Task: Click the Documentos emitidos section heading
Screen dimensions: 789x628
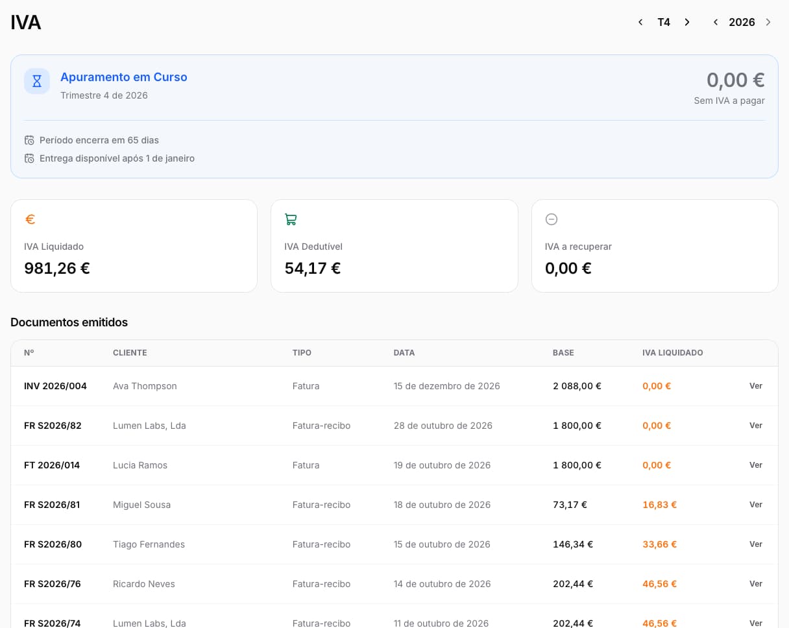Action: coord(69,322)
